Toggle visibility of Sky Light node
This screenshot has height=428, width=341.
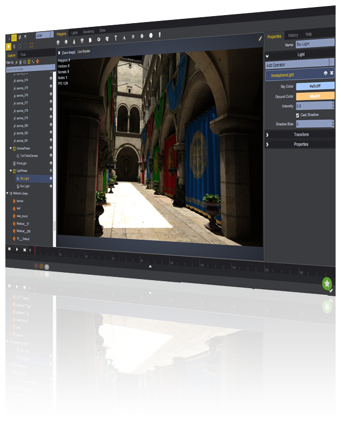click(x=51, y=178)
